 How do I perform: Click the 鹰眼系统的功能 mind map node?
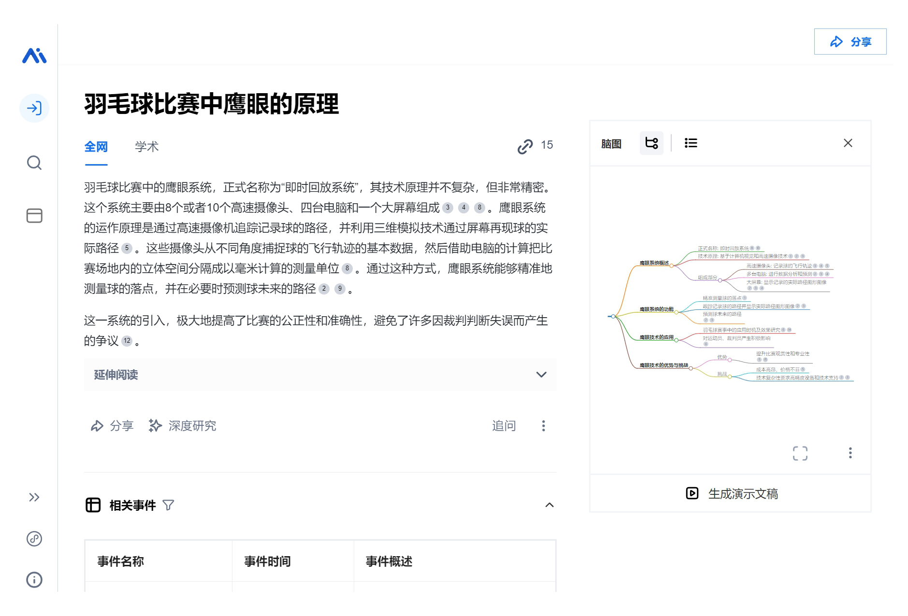pyautogui.click(x=657, y=309)
